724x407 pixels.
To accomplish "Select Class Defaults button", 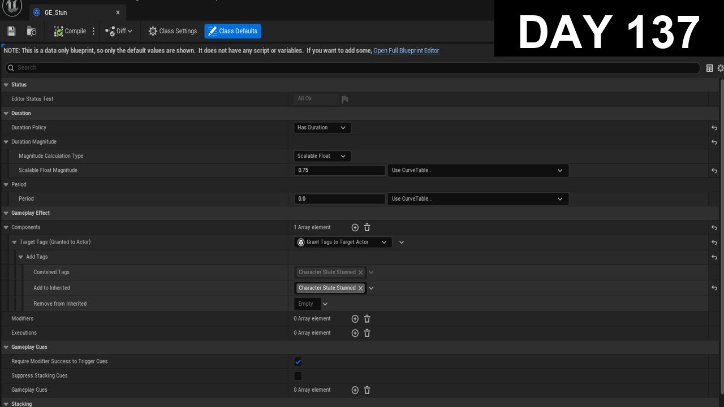I will pos(232,31).
